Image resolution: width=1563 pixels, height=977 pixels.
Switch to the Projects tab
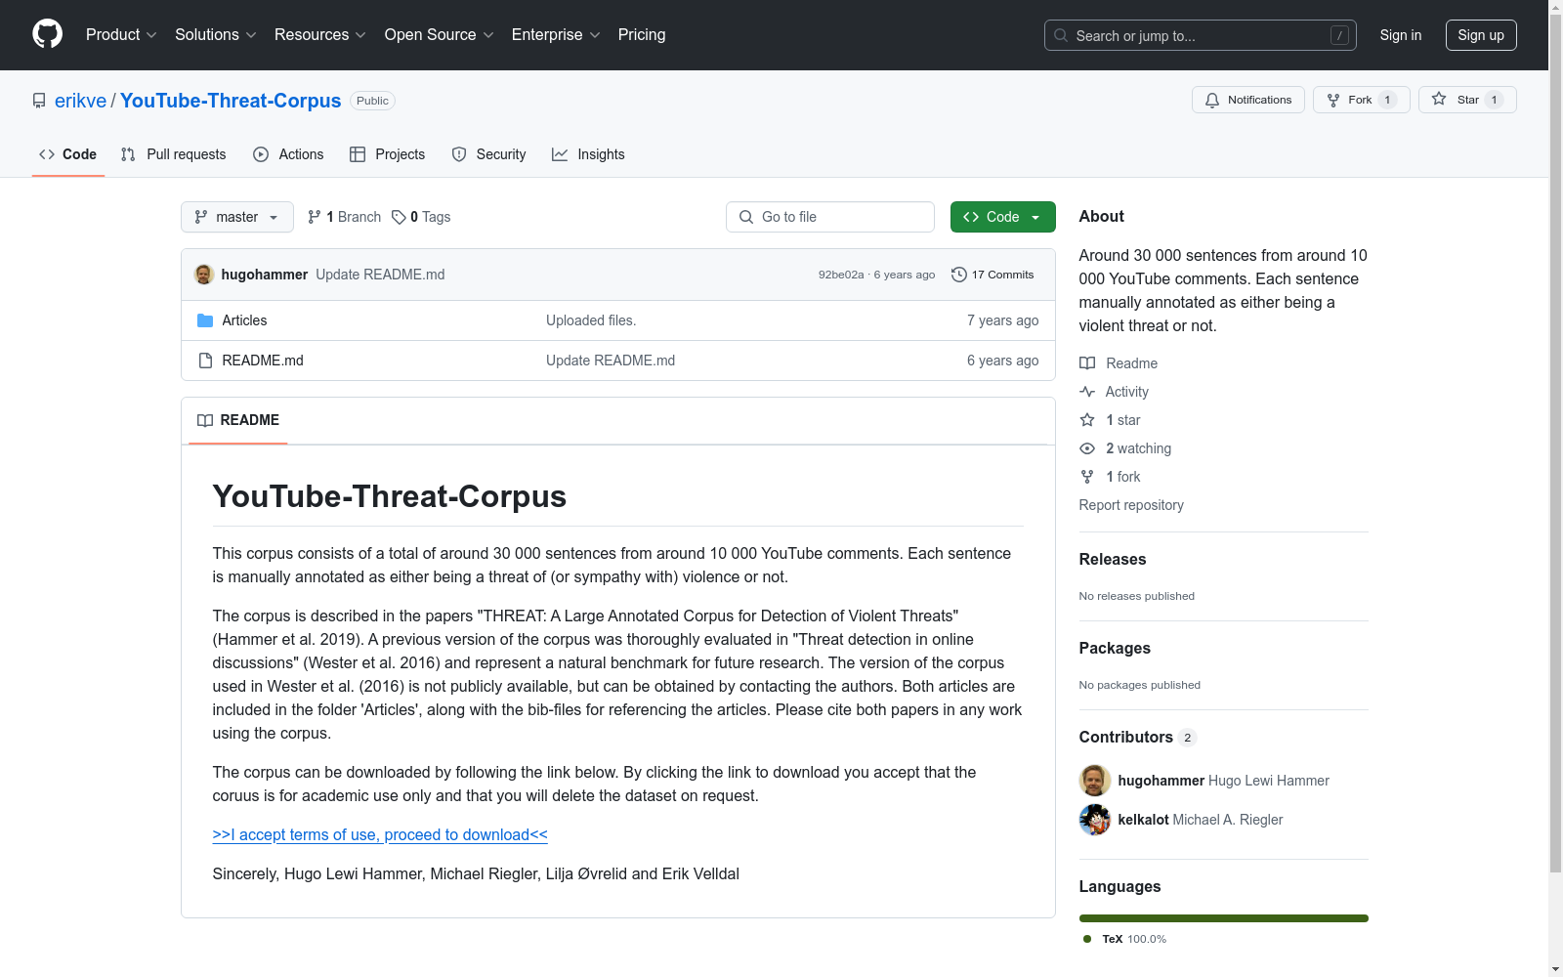[388, 154]
